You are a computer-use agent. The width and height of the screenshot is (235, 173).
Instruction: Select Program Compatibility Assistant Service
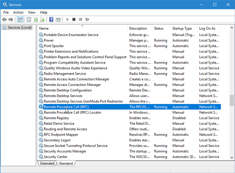coord(75,62)
